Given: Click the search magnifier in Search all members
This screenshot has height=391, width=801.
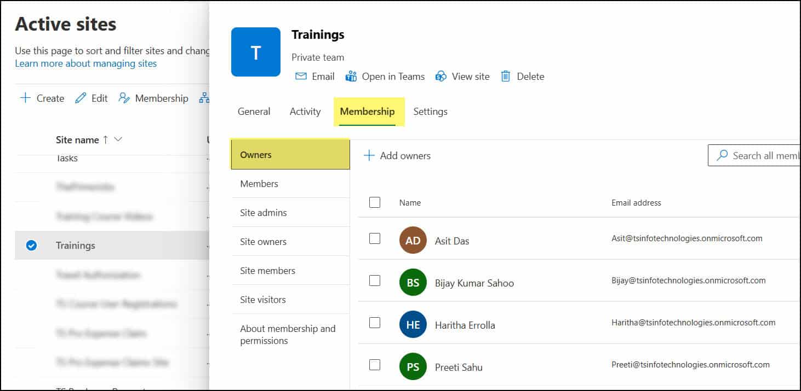Looking at the screenshot, I should [x=723, y=155].
